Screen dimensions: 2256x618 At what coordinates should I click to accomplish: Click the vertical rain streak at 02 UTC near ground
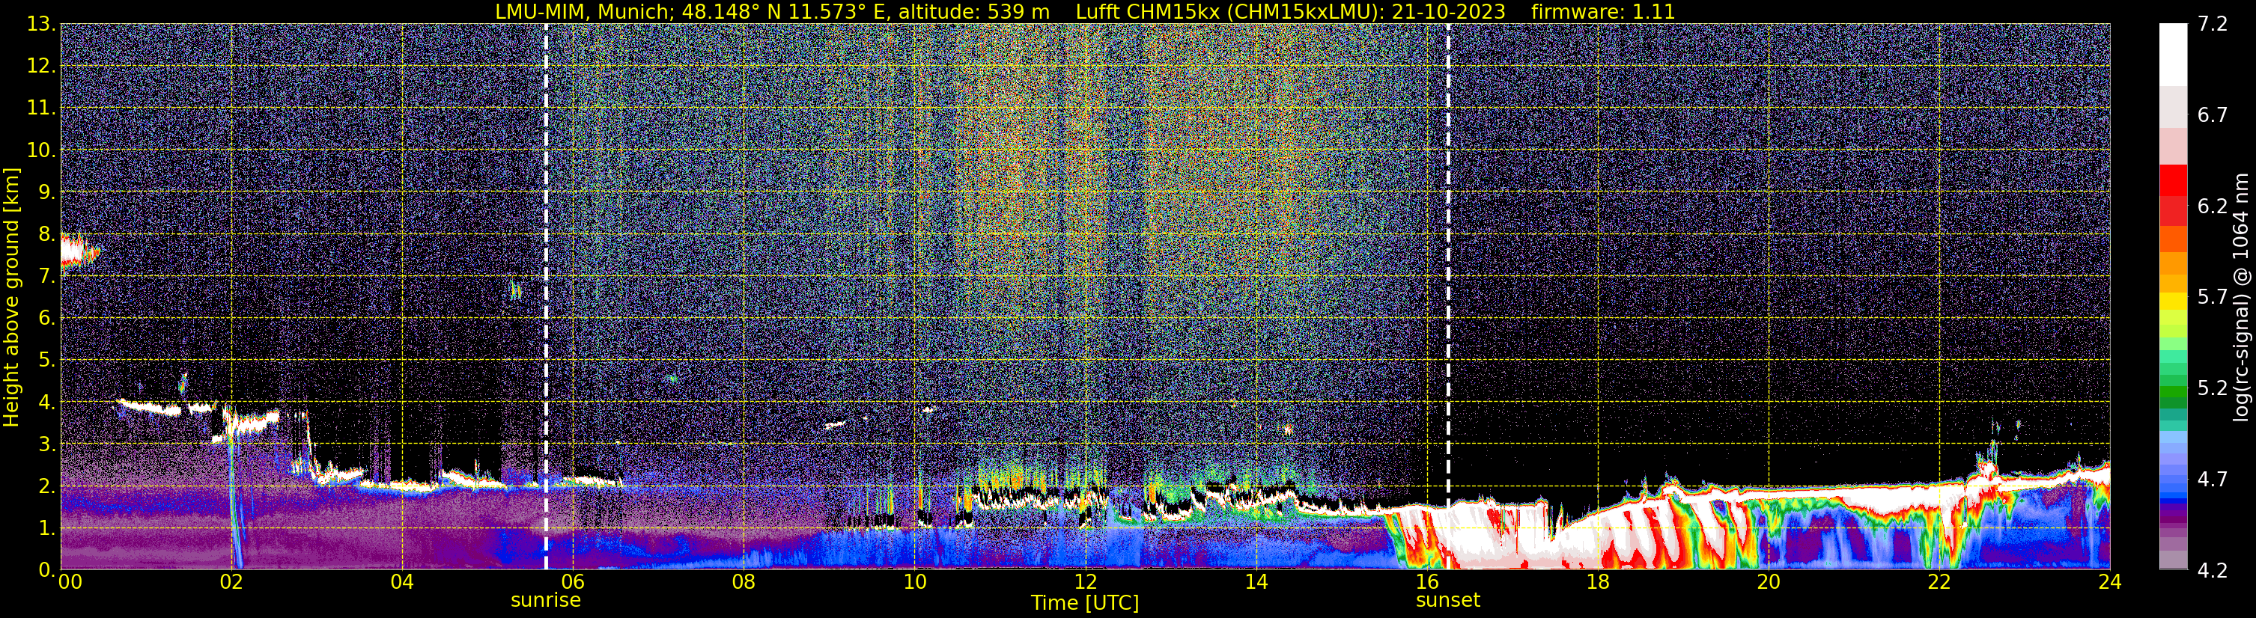(236, 508)
